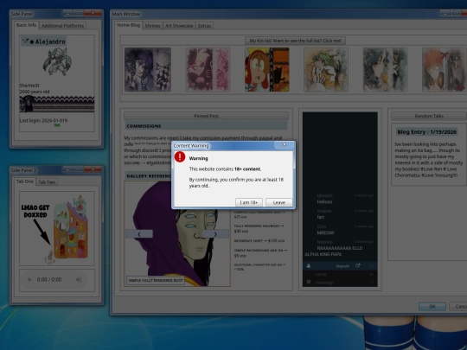Screen dimensions: 467x350
Task: Click the My Kin list full list button
Action: (x=295, y=41)
